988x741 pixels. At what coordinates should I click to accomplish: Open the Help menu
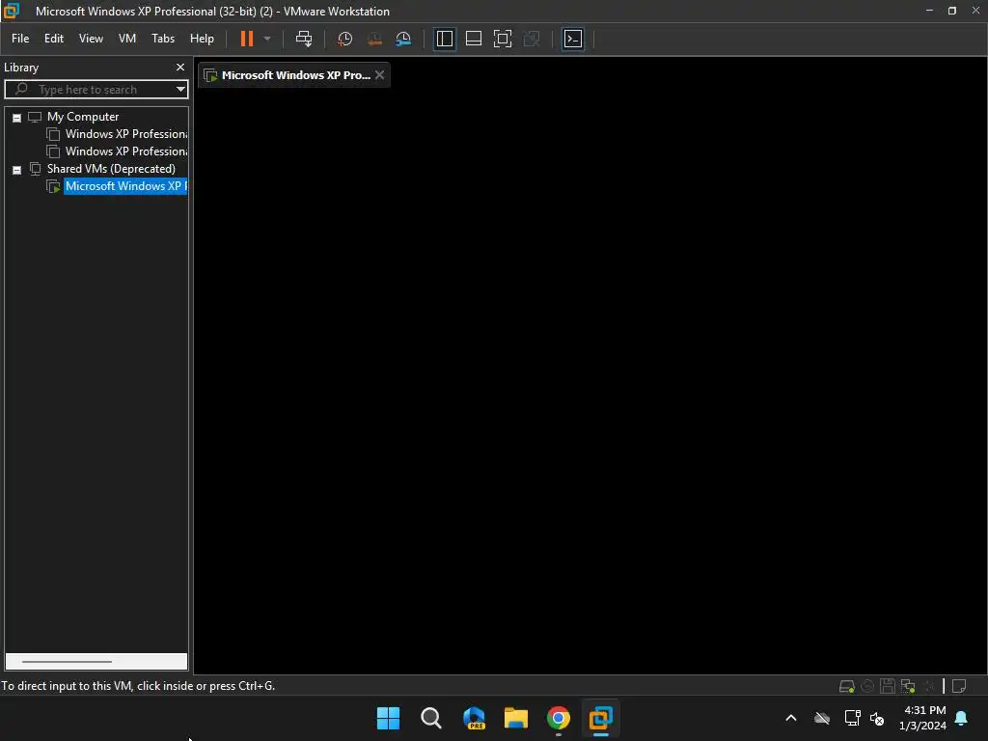[203, 39]
